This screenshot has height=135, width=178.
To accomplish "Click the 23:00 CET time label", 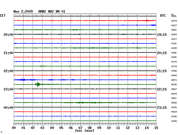I will (x=8, y=89).
